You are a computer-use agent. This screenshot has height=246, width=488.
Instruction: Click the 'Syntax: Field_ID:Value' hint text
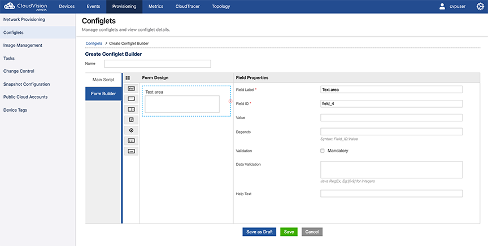point(339,139)
